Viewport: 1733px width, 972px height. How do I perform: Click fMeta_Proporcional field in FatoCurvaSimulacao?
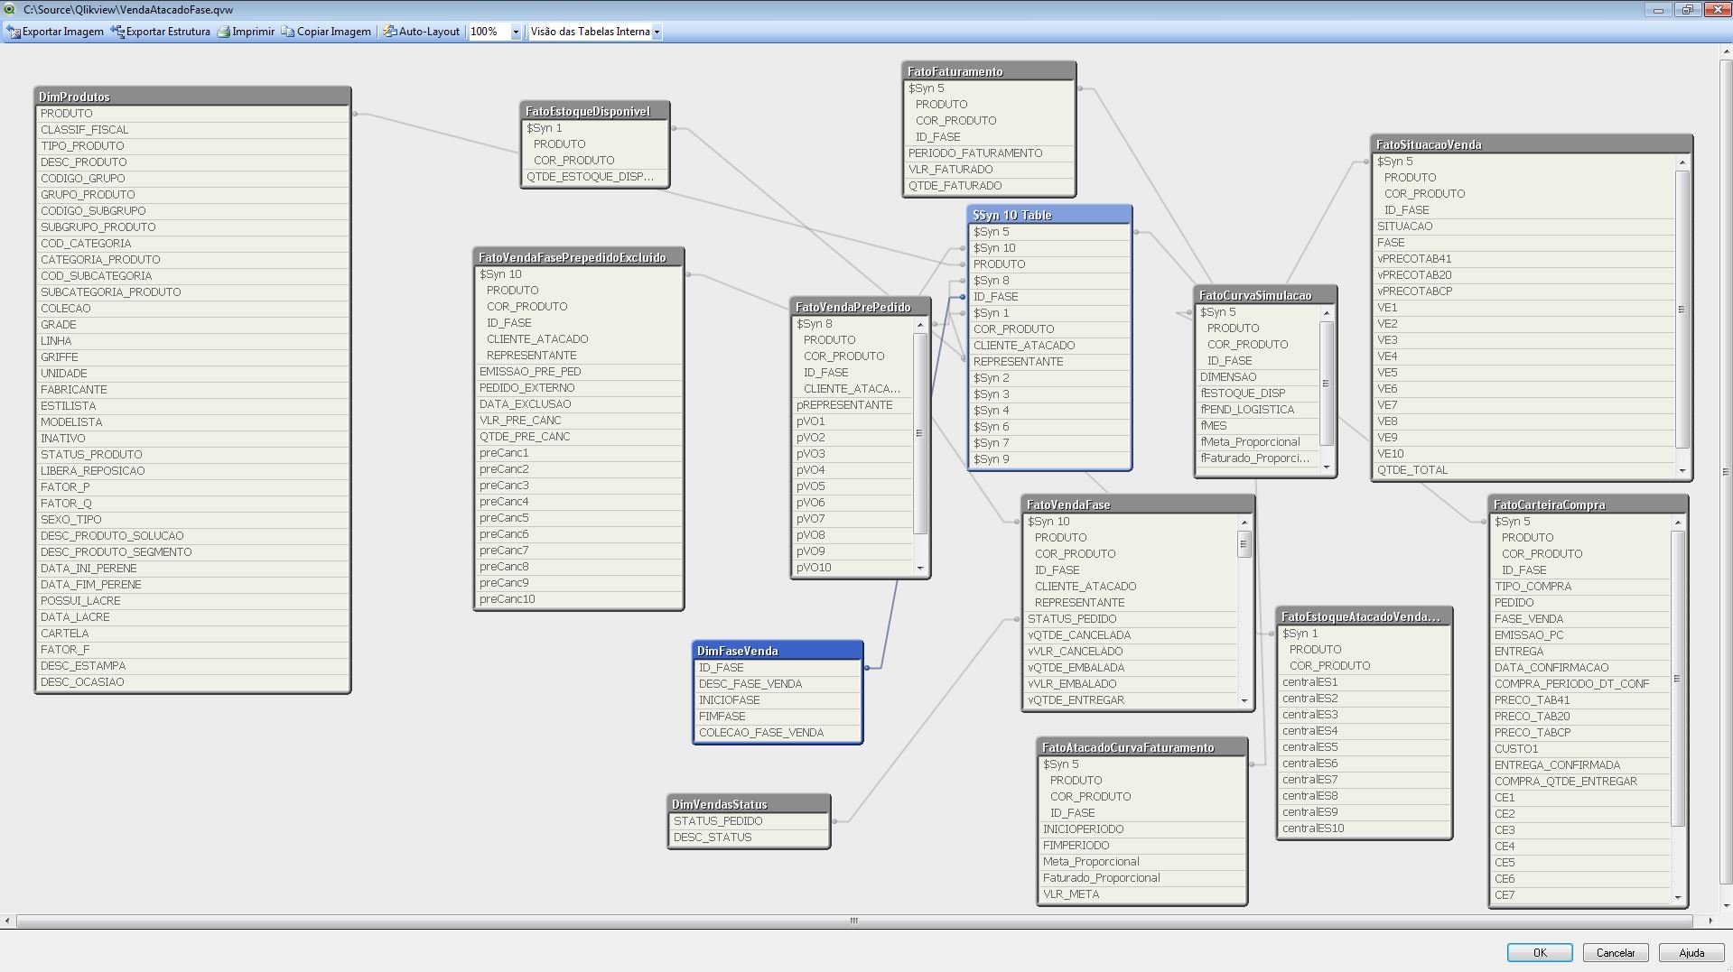[1257, 442]
